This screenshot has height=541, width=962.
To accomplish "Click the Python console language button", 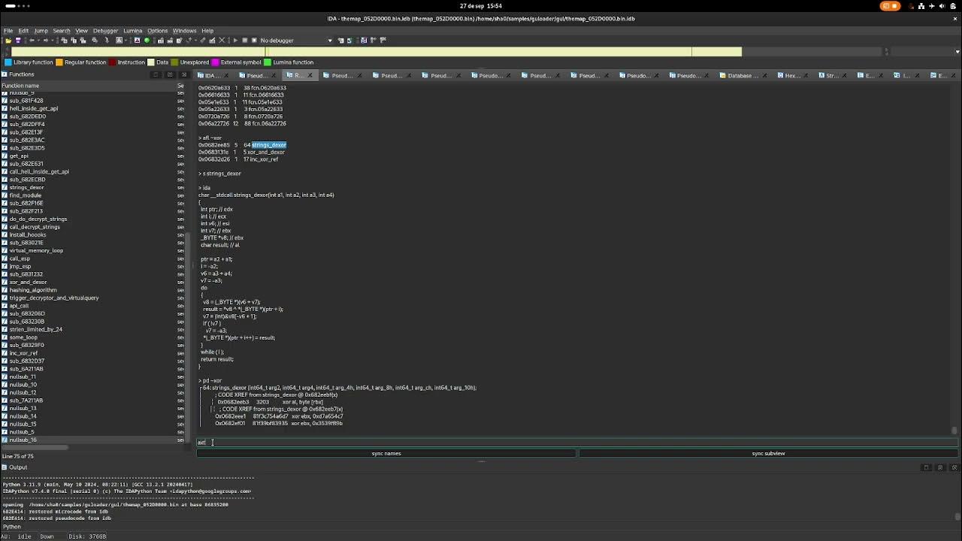I will (12, 527).
